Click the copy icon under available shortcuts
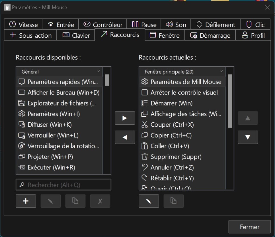Screen dimensions: 275x237 pos(75,201)
